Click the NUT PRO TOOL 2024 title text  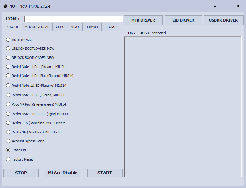[30, 6]
